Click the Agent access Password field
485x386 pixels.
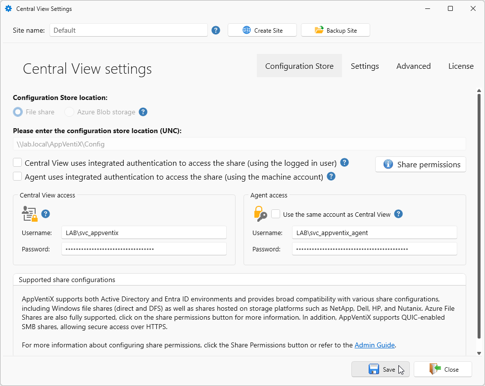(x=374, y=248)
